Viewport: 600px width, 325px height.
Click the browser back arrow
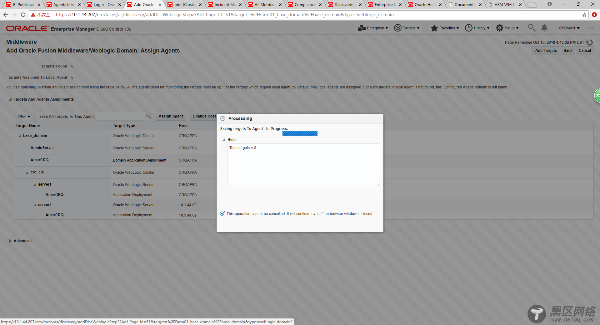tap(6, 15)
